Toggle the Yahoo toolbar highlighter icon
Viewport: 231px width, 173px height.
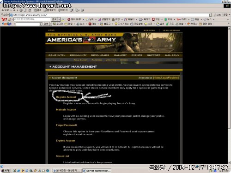coord(63,19)
